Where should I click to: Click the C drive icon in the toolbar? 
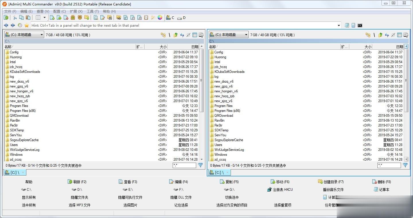coord(170,17)
